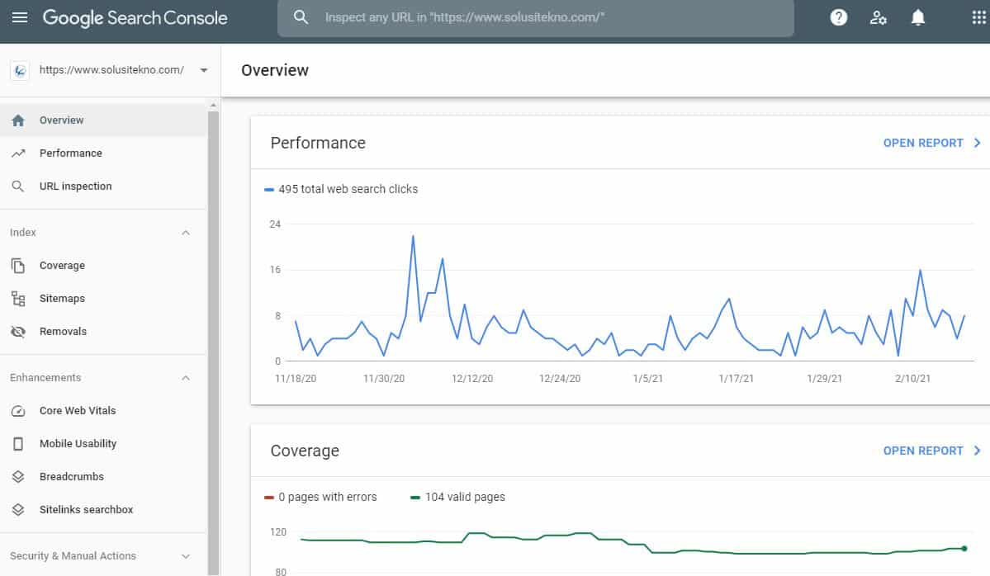Click the Coverage pages icon
Image resolution: width=990 pixels, height=576 pixels.
[18, 266]
